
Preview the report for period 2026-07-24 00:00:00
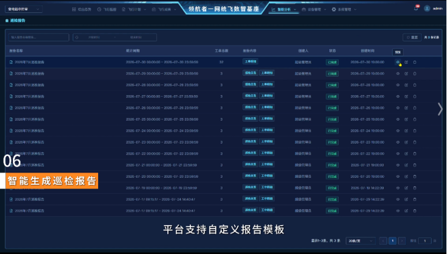pyautogui.click(x=398, y=131)
